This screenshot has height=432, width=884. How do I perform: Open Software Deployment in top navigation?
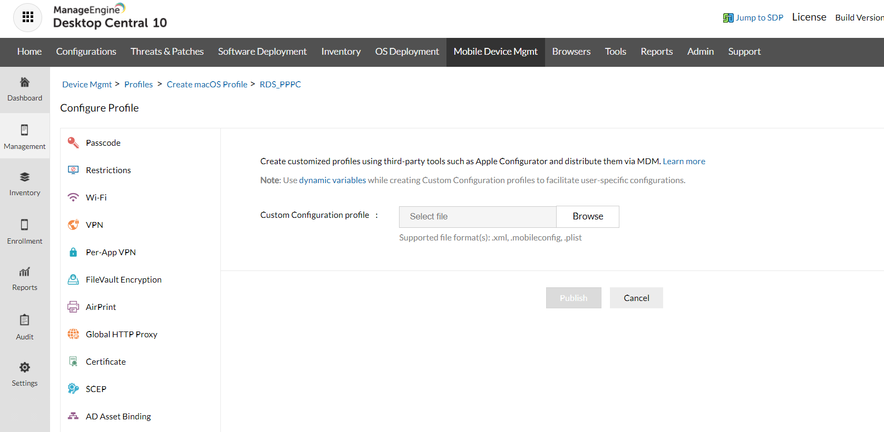point(263,52)
